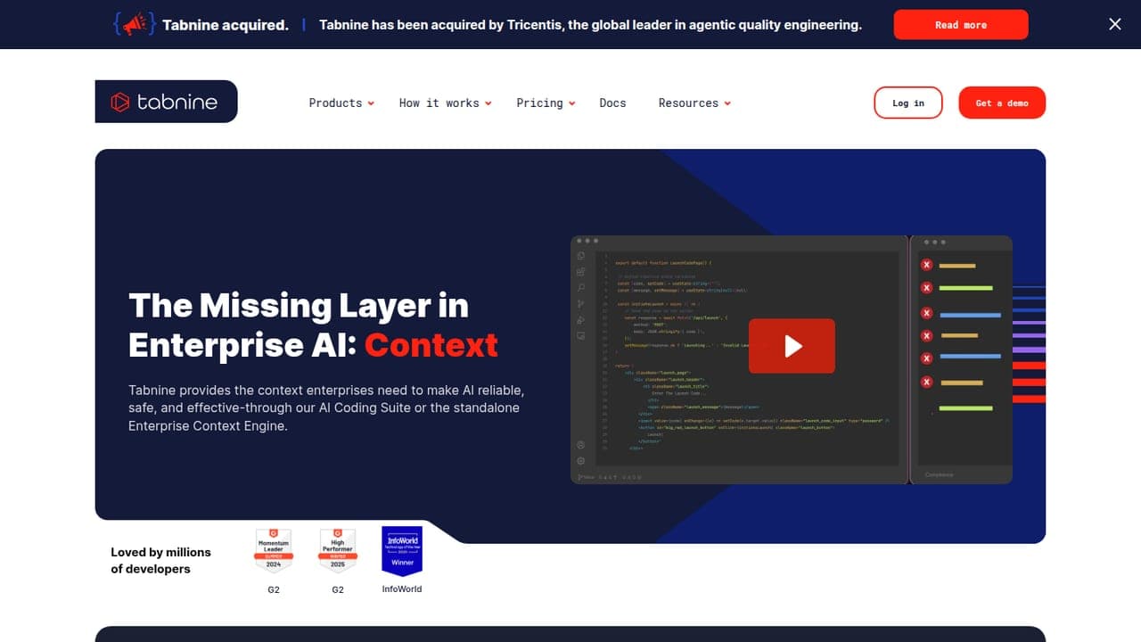Expand the Resources dropdown
Viewport: 1141px width, 642px height.
pyautogui.click(x=694, y=103)
